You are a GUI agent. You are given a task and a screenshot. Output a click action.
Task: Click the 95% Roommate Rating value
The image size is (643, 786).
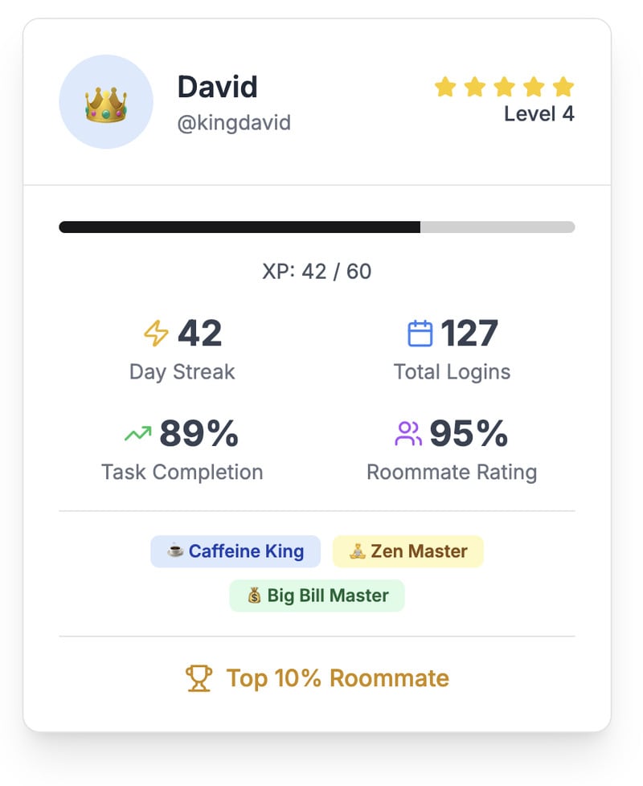coord(469,435)
